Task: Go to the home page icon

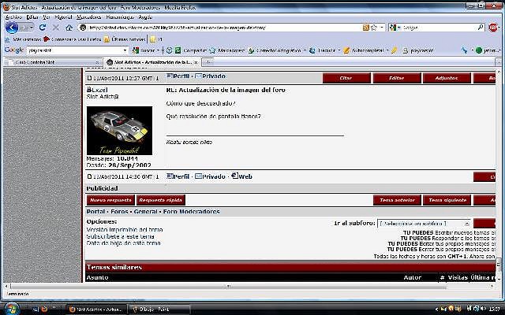Action: pos(69,28)
